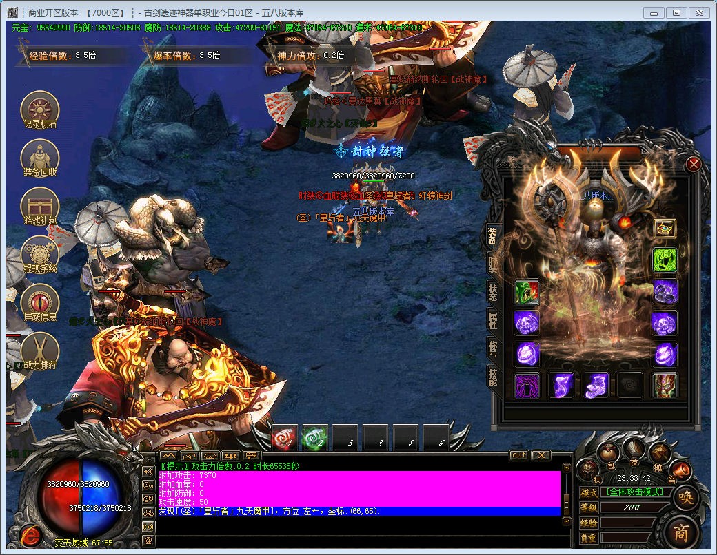Open the group chat channel tab
The image size is (717, 555).
(230, 455)
